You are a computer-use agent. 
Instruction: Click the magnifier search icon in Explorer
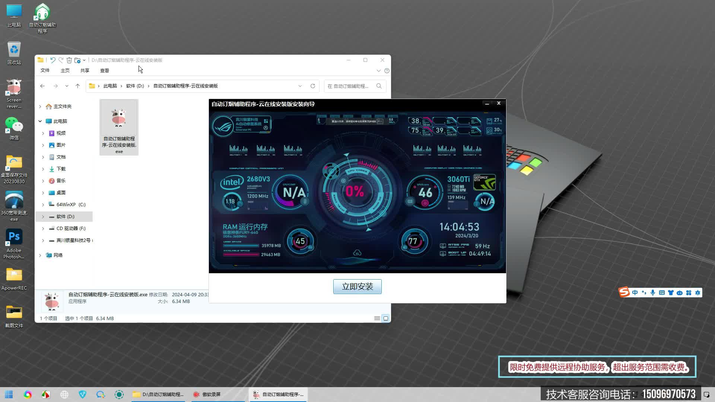point(379,86)
